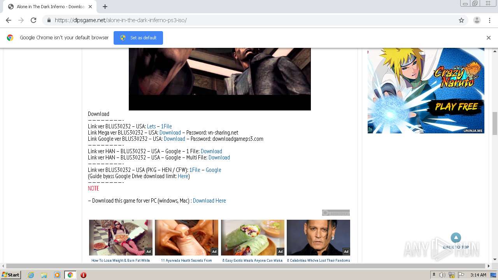Click the Back To Top button

456,241
